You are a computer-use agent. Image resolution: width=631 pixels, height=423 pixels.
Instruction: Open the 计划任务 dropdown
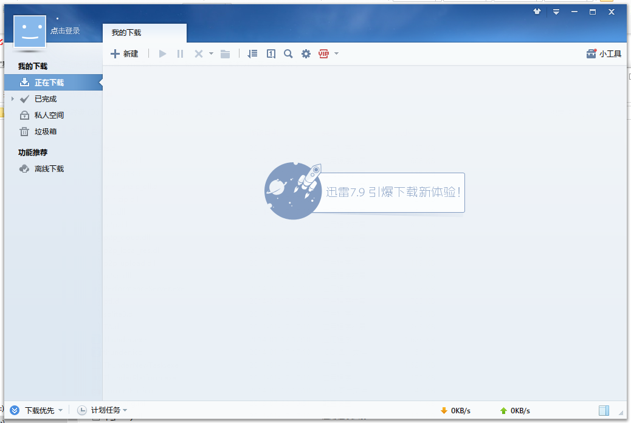(107, 410)
